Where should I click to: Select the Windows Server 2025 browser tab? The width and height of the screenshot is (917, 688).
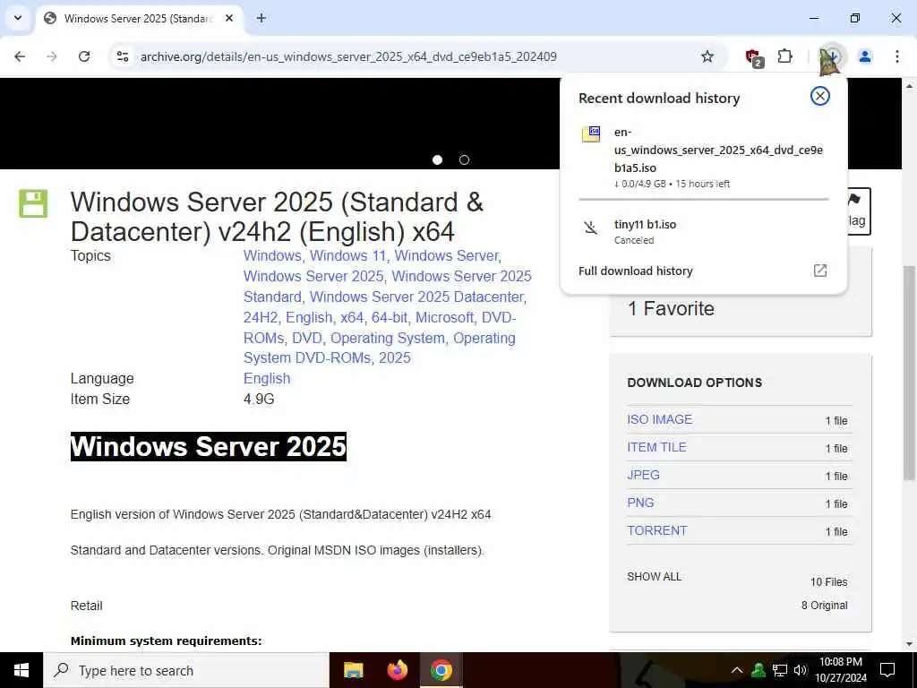pos(139,18)
